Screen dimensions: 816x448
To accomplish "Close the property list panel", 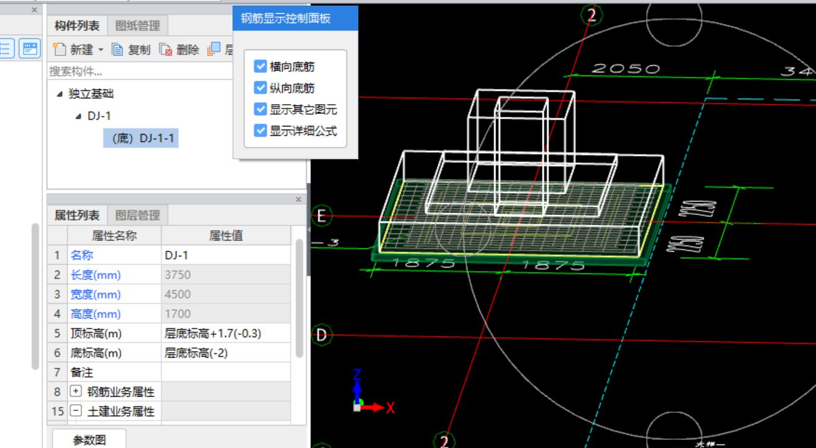I will (x=298, y=200).
